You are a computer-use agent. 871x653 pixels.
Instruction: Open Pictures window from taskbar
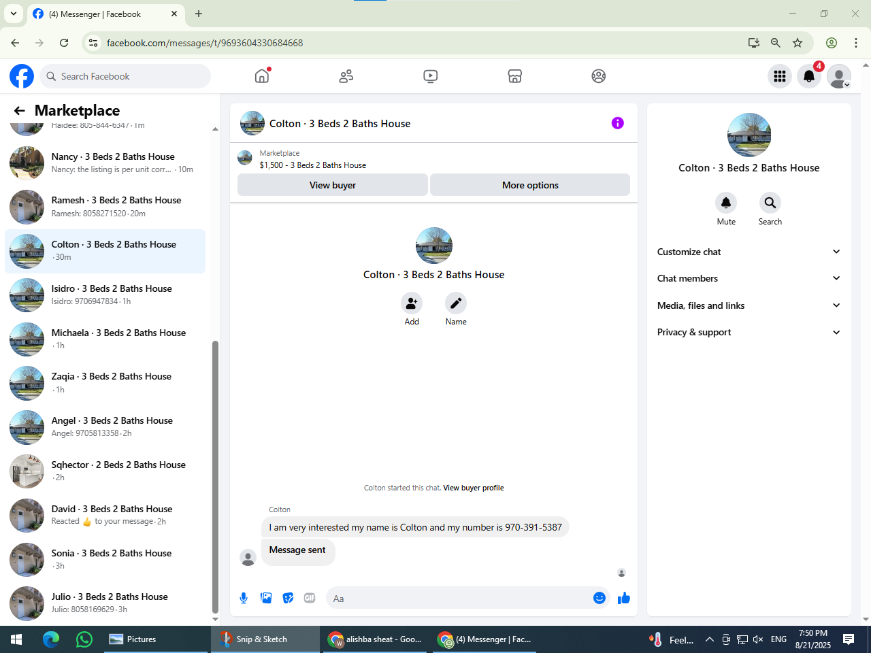click(157, 639)
